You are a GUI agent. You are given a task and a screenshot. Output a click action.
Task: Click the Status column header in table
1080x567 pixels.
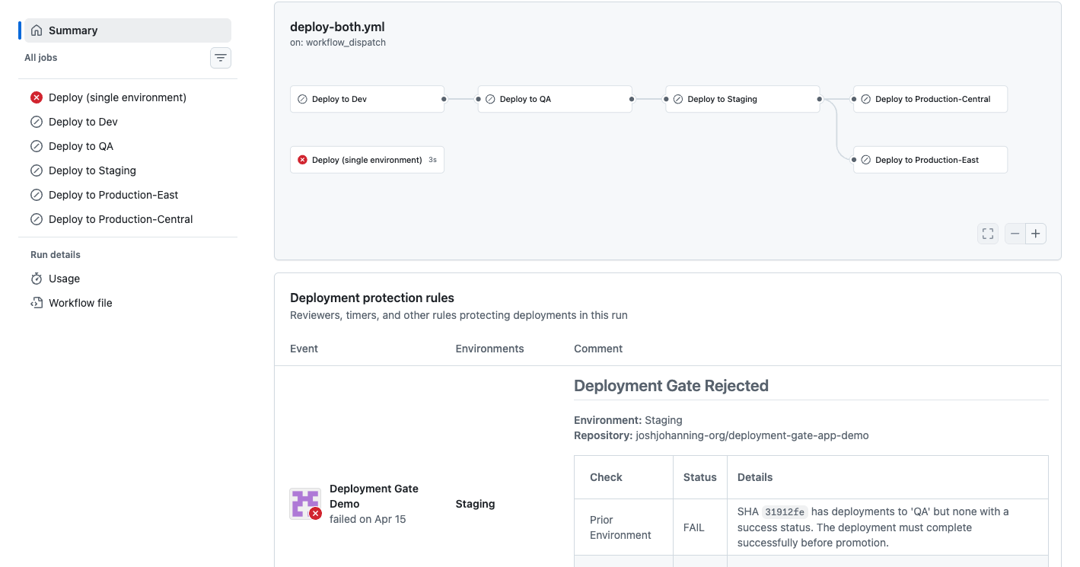700,477
